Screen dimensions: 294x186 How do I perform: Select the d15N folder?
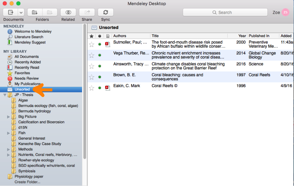point(23,128)
